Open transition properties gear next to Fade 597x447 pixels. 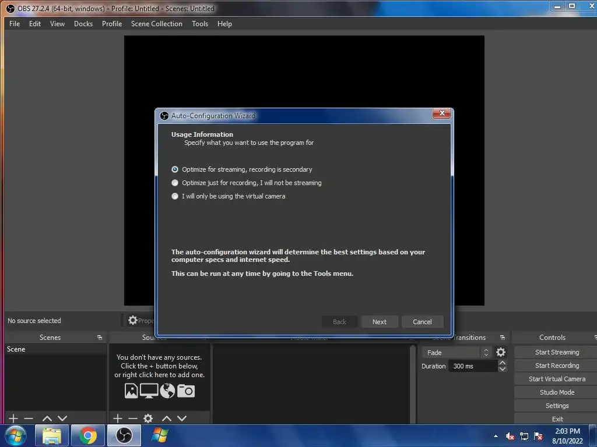501,352
